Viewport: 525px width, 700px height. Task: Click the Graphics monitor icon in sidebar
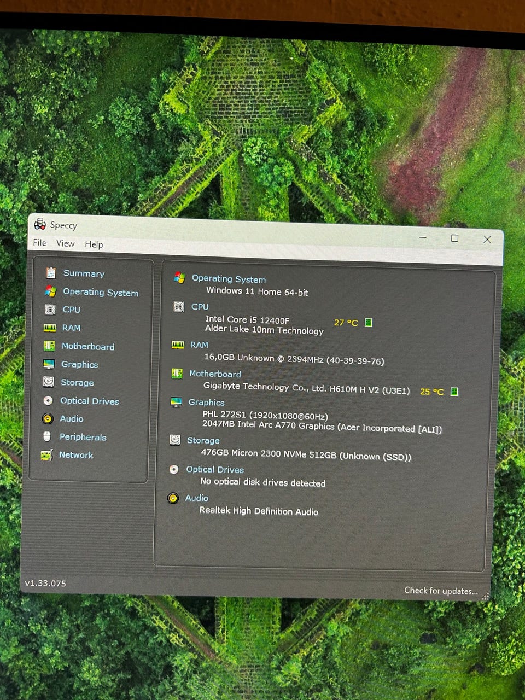click(49, 364)
